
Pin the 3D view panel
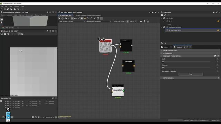click(x=47, y=12)
